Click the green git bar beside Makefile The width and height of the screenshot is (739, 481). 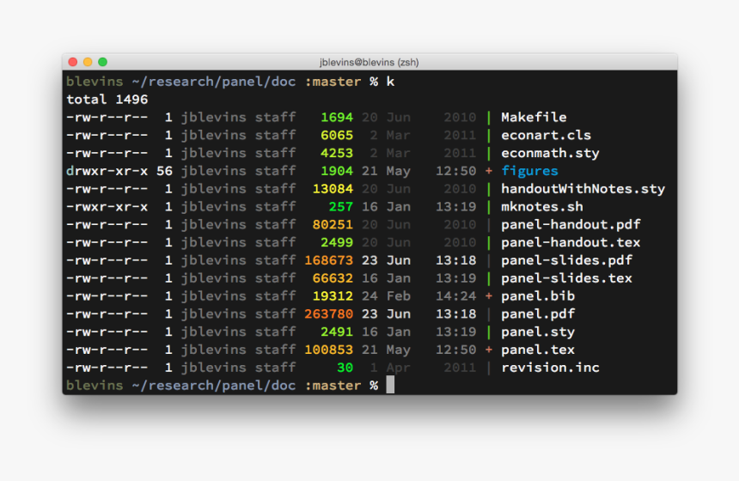(x=489, y=118)
